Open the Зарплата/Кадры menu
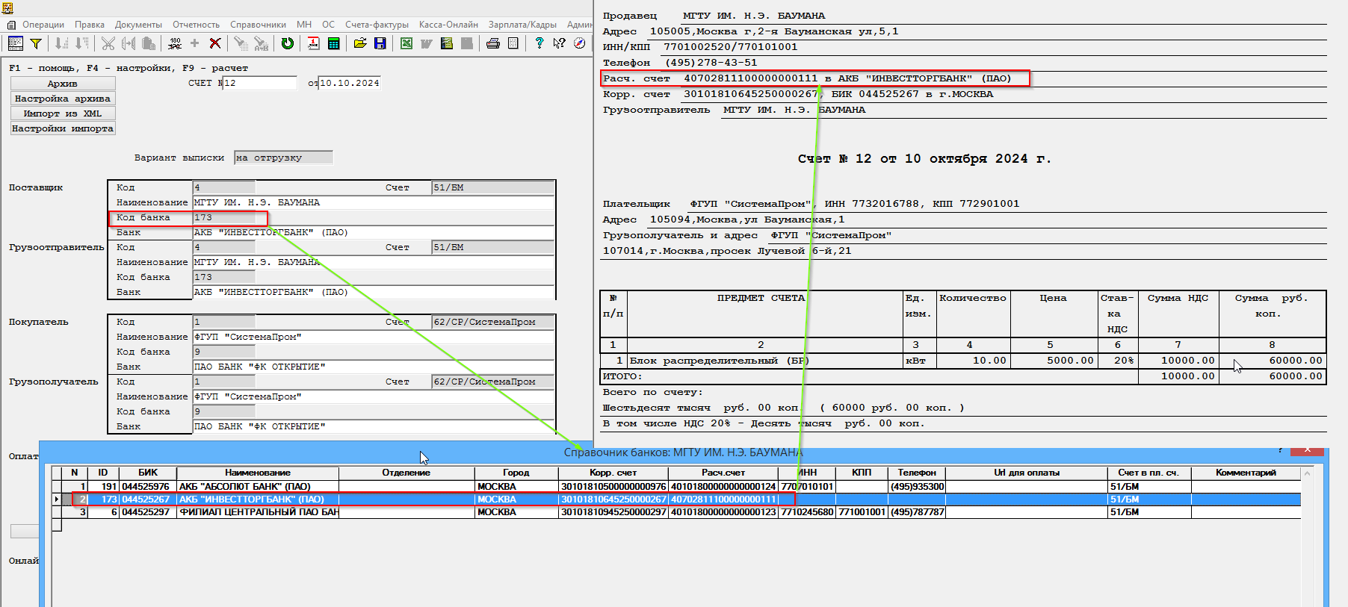The height and width of the screenshot is (607, 1348). (522, 25)
